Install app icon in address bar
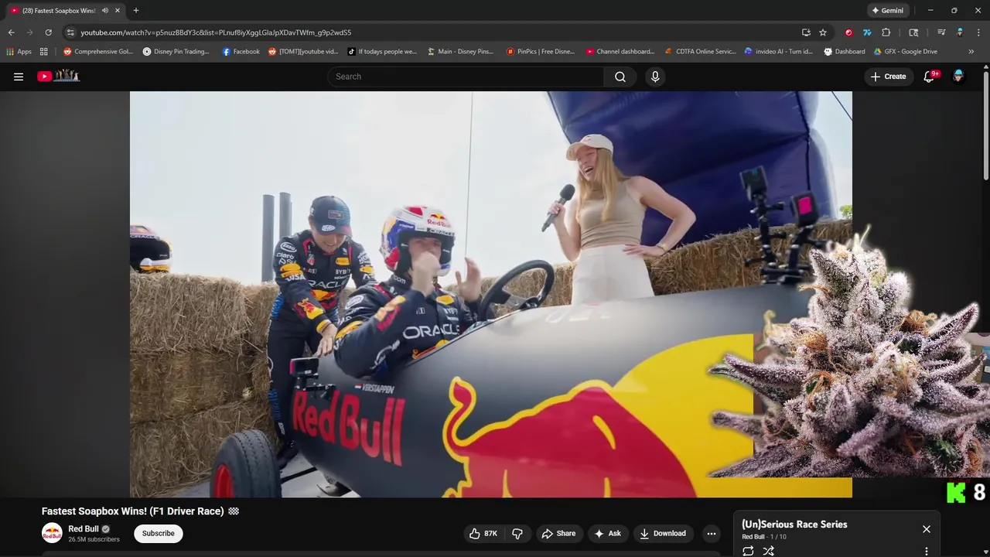This screenshot has width=990, height=557. tap(806, 32)
